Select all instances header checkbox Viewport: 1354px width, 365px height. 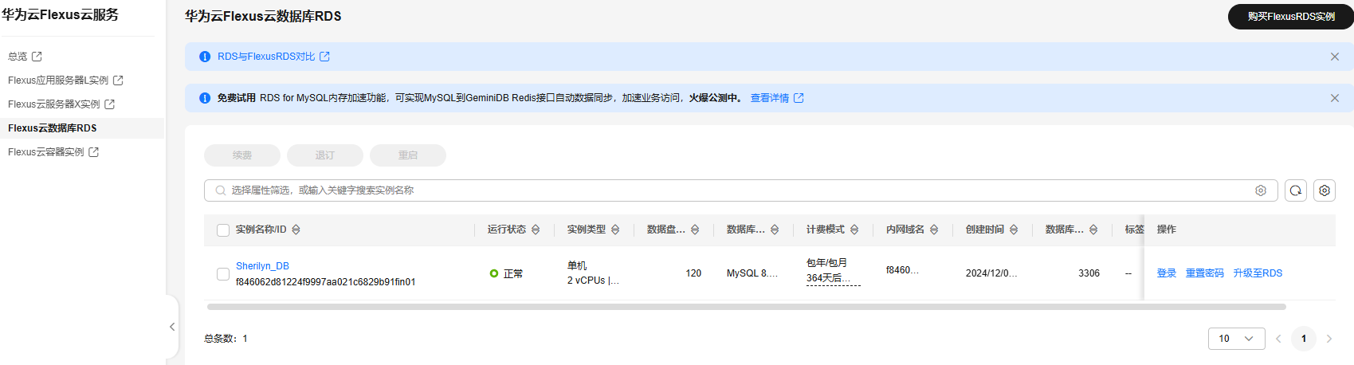click(x=223, y=230)
